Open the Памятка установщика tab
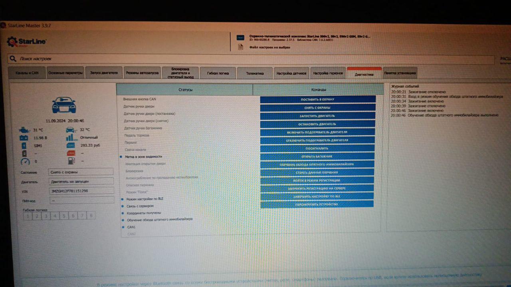 point(400,73)
